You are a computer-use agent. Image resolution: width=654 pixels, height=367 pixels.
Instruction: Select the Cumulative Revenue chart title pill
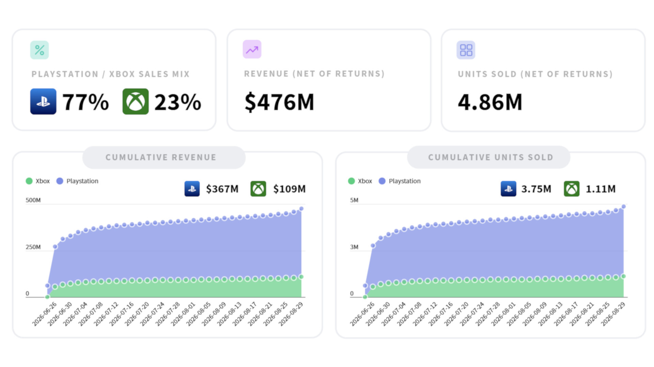164,157
